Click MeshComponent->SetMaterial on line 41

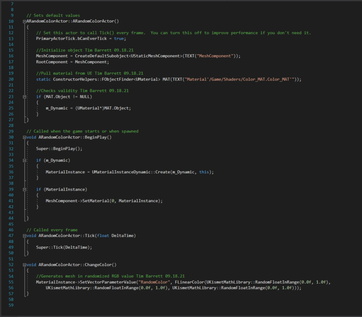pos(77,201)
